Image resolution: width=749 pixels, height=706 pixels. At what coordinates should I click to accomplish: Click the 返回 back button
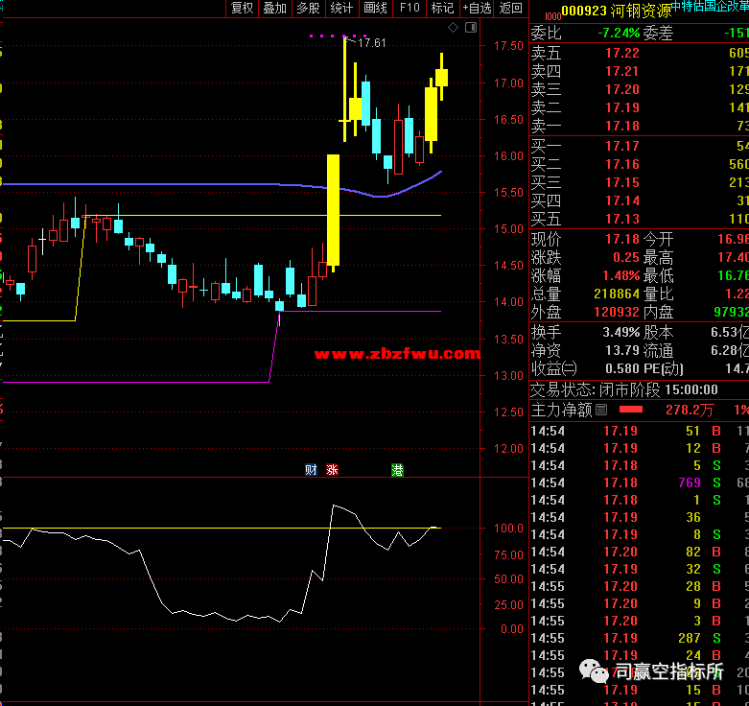pos(510,8)
